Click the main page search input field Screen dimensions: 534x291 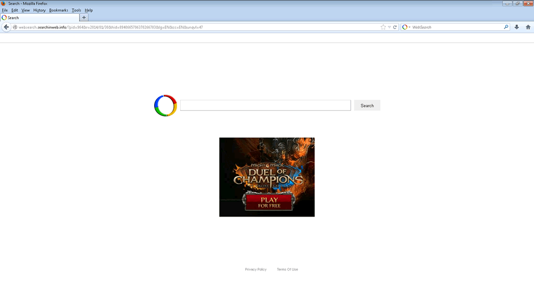click(265, 106)
